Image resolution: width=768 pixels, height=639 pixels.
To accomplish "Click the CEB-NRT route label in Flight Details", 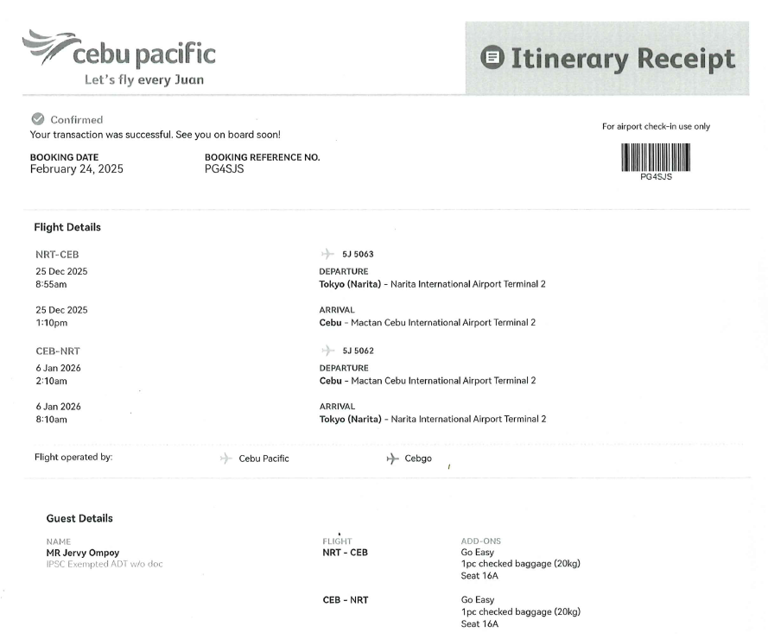I will point(55,351).
